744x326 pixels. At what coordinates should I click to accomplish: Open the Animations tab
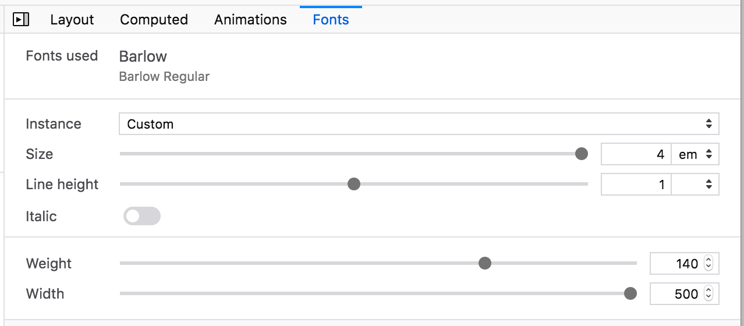(250, 20)
